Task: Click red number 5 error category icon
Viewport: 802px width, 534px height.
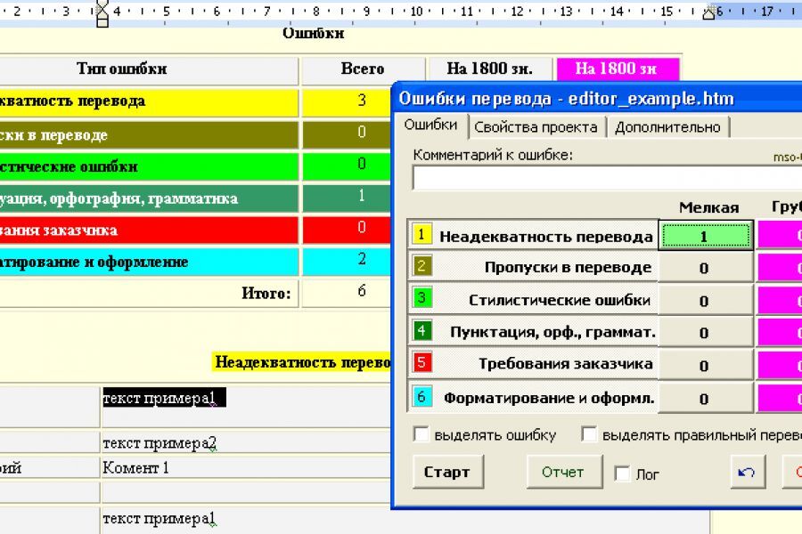Action: (x=421, y=363)
